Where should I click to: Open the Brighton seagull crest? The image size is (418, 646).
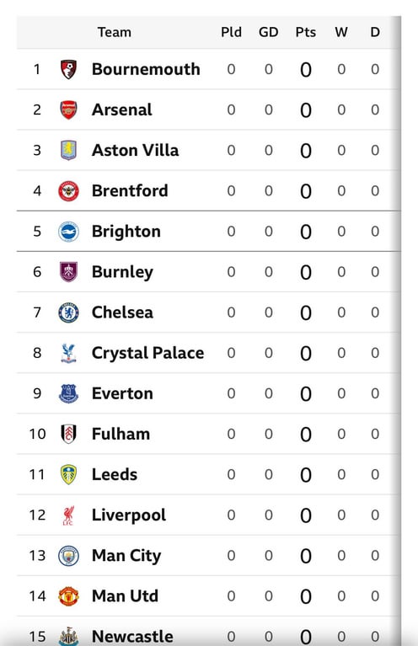68,231
